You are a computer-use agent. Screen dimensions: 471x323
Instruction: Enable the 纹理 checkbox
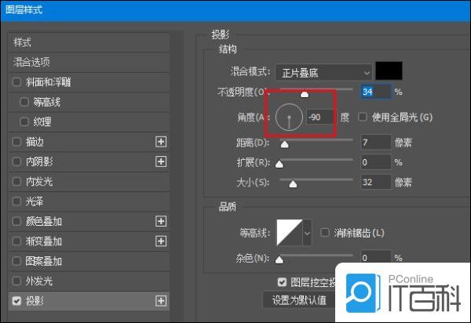[24, 122]
